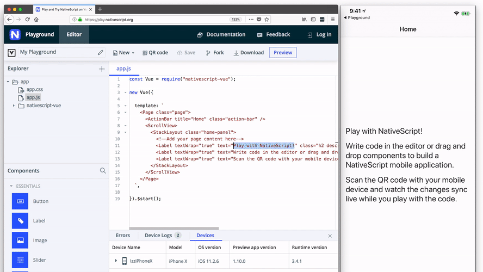Collapse the ESSENTIALS components section
483x272 pixels.
tap(11, 186)
